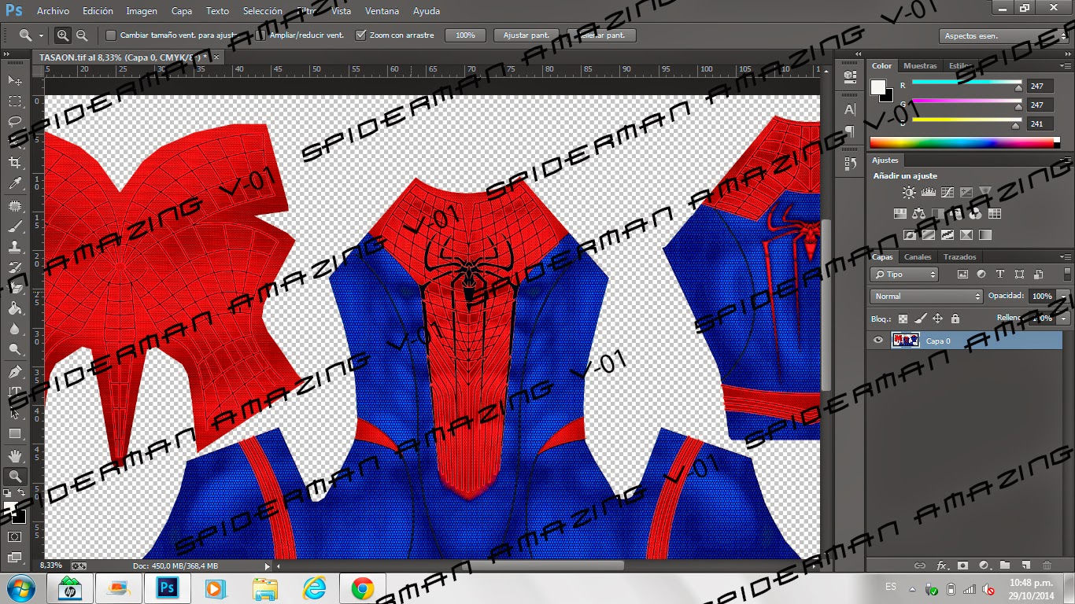Toggle lock position icon

937,319
